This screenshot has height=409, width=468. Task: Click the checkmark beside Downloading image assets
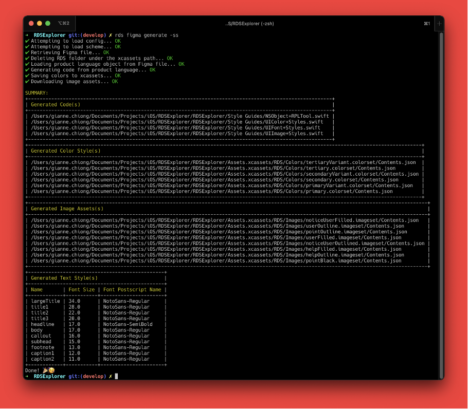tap(27, 81)
